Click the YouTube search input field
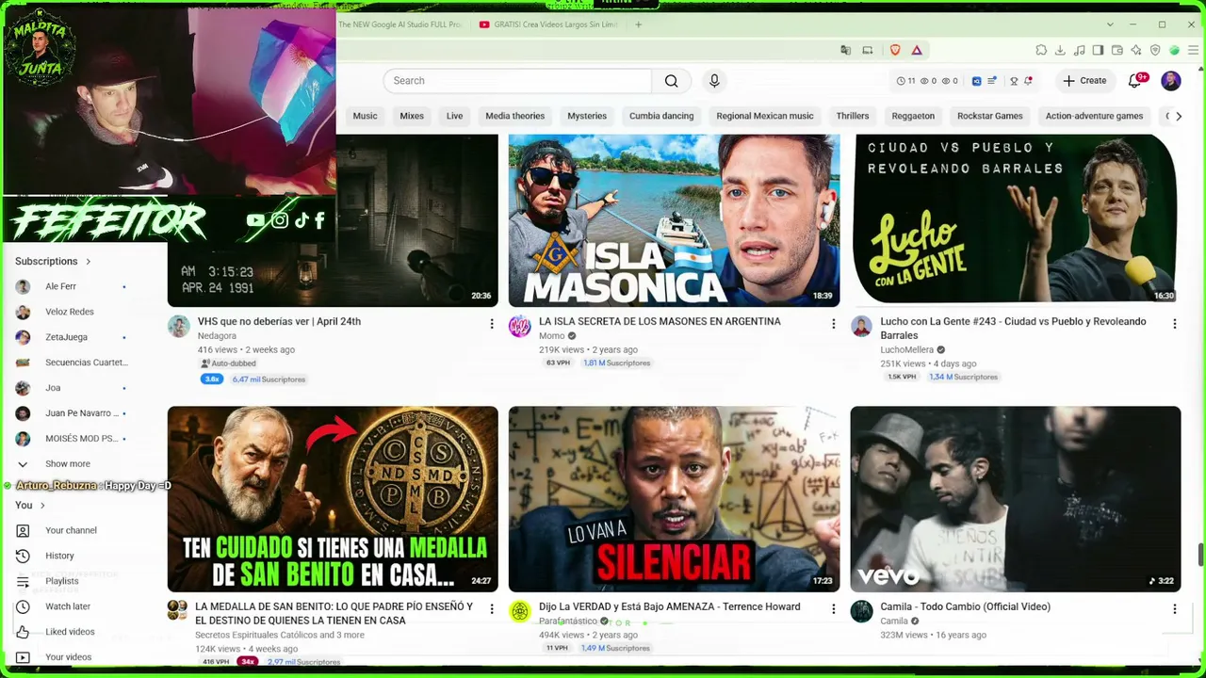The width and height of the screenshot is (1206, 678). click(517, 81)
